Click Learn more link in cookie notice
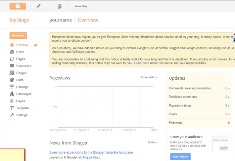235x161 pixels. pyautogui.click(x=141, y=63)
